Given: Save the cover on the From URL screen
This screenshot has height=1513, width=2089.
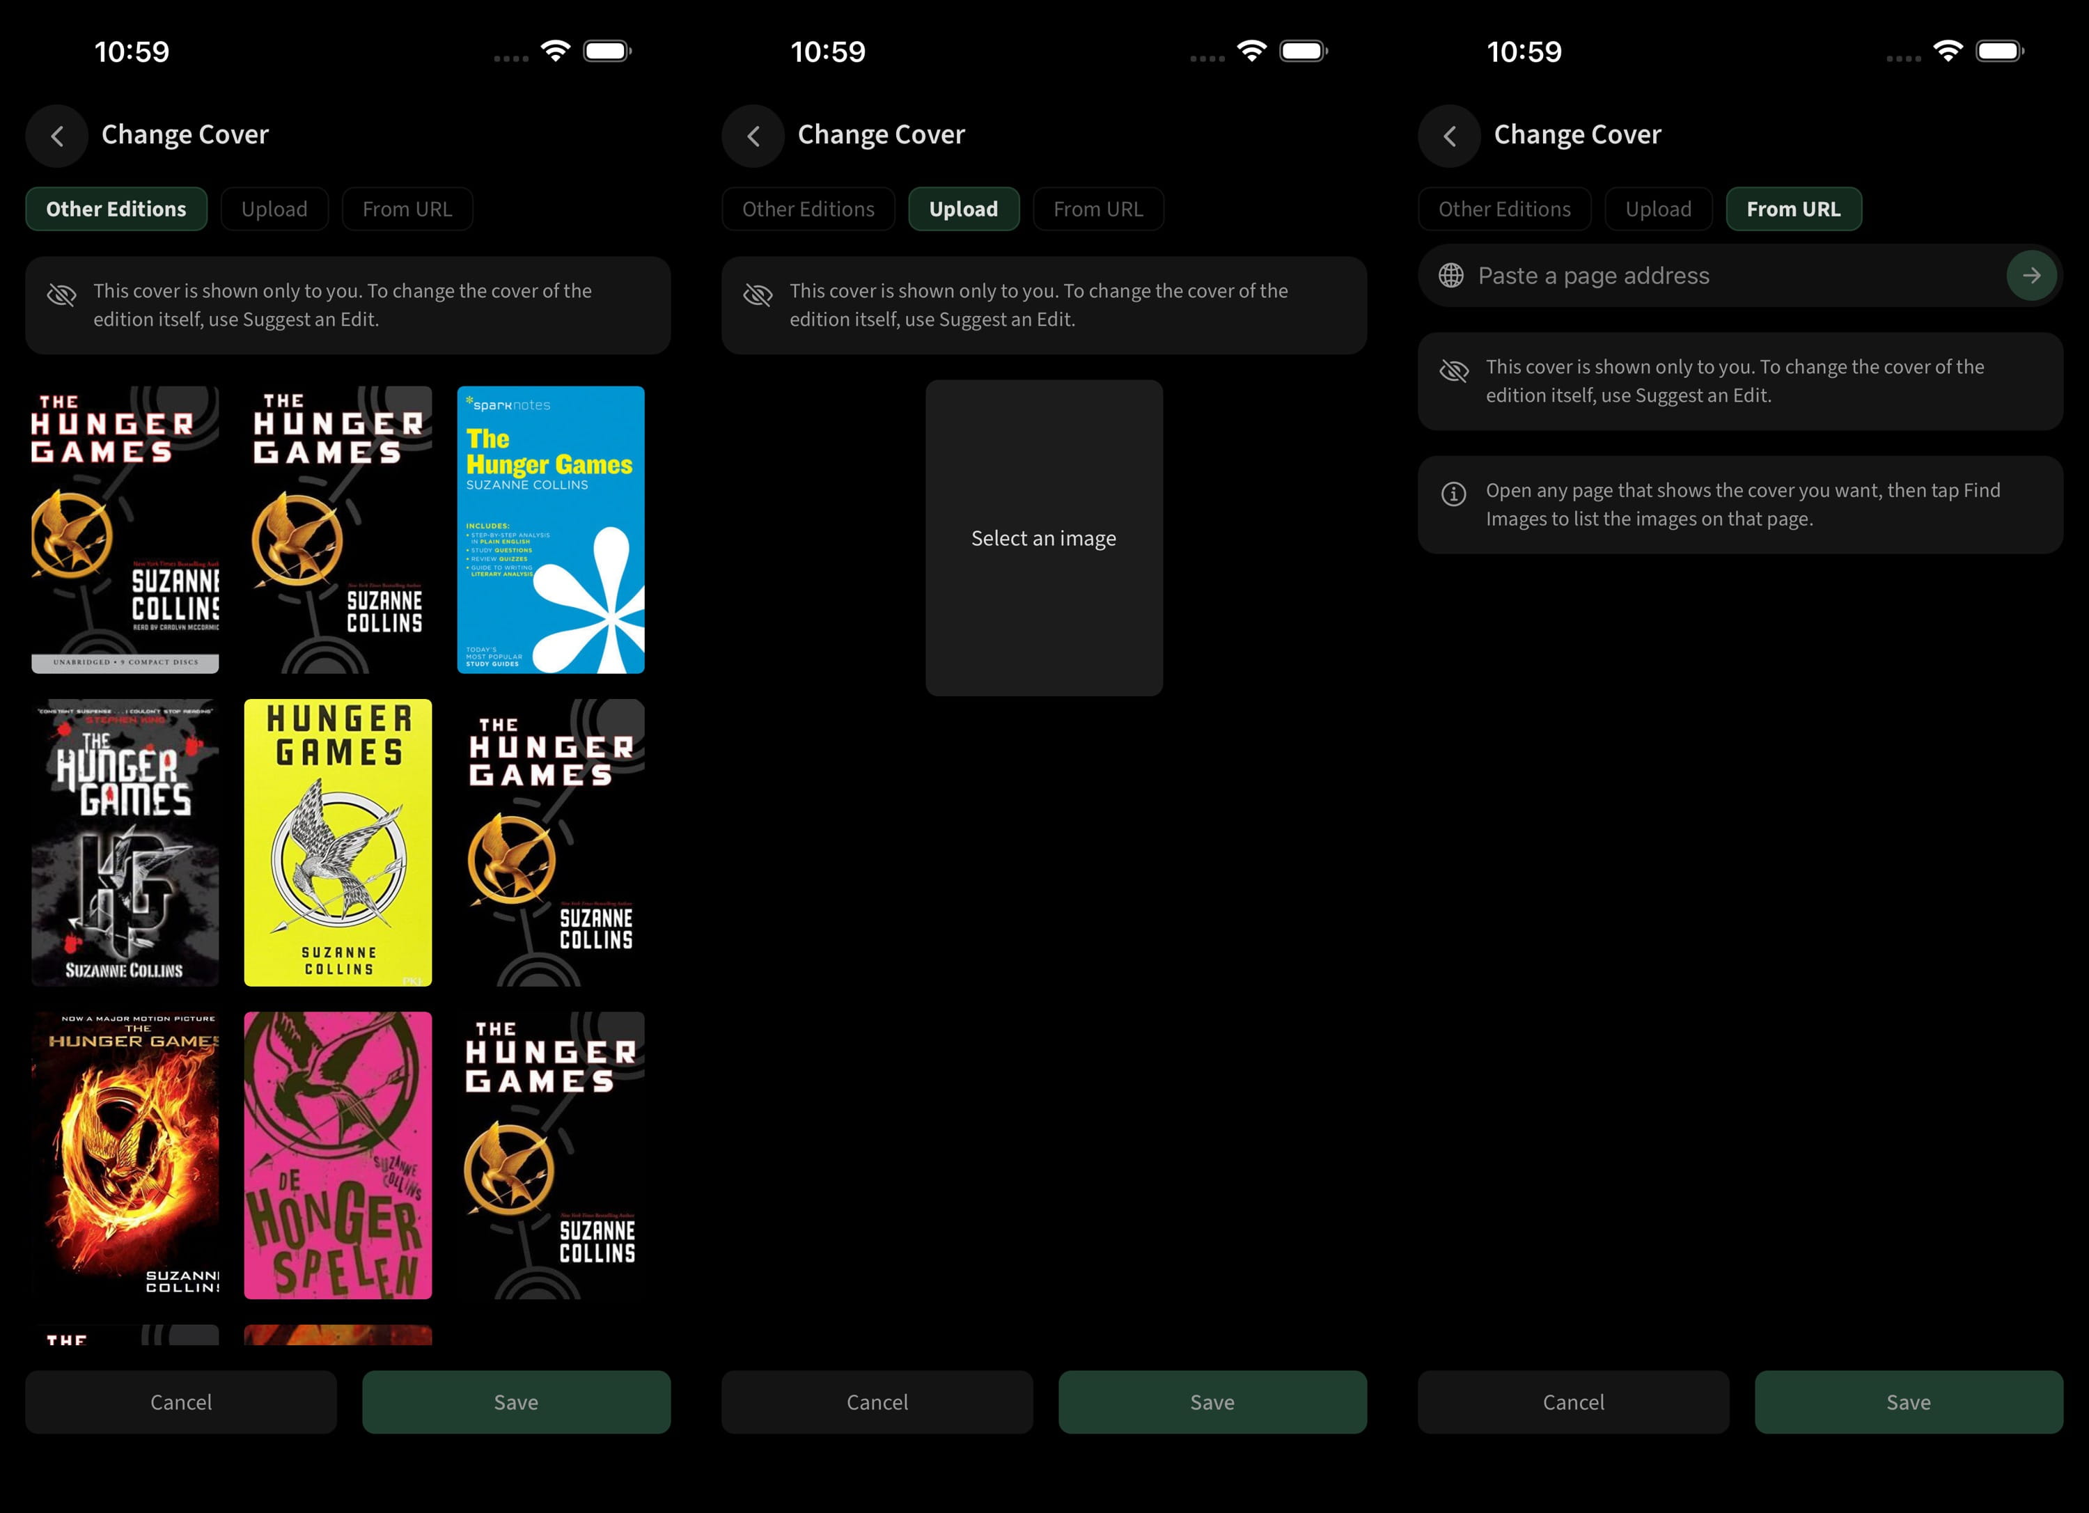Looking at the screenshot, I should (1909, 1402).
